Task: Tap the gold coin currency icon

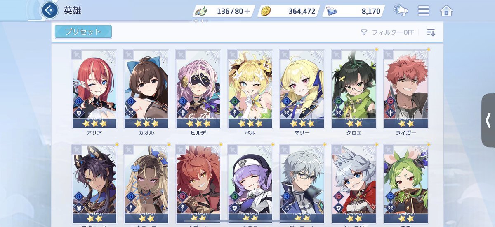Action: pyautogui.click(x=266, y=11)
